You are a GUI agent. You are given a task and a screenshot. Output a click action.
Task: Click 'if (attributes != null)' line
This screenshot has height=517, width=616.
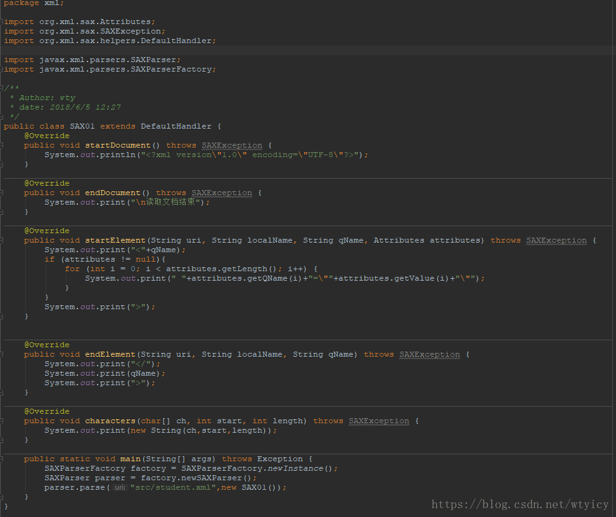(x=105, y=259)
